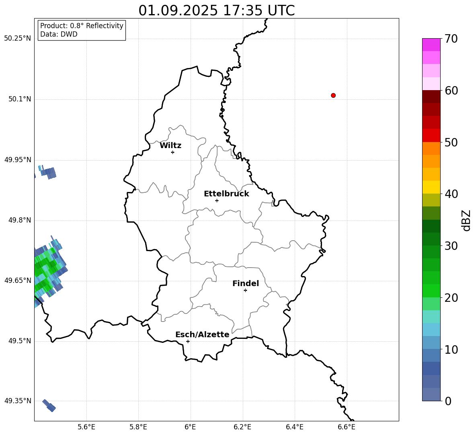Click the colorbar tick label 10
Viewport: 476px width, 435px height.
click(x=451, y=349)
